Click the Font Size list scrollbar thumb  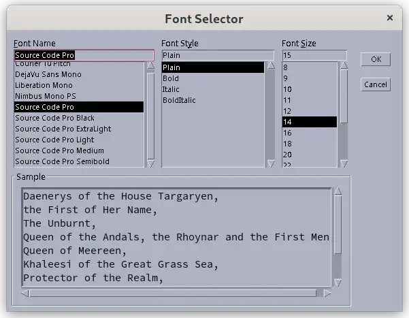point(344,96)
